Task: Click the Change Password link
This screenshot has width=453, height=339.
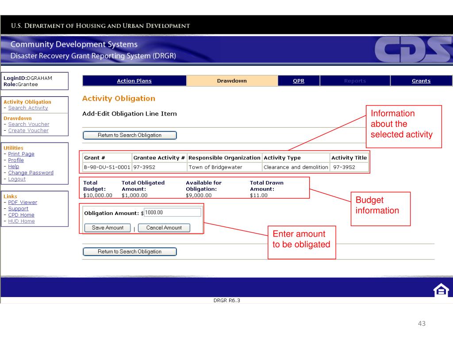Action: pos(31,173)
